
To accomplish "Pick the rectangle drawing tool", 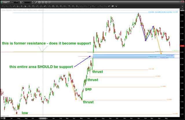I will coord(33,6).
